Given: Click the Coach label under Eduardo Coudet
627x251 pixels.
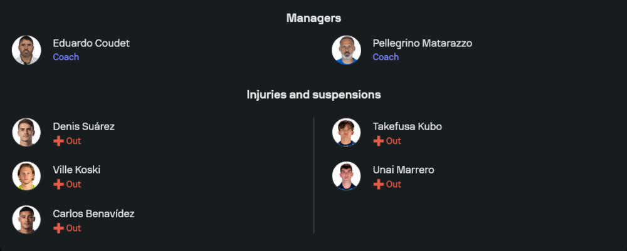Looking at the screenshot, I should click(66, 57).
